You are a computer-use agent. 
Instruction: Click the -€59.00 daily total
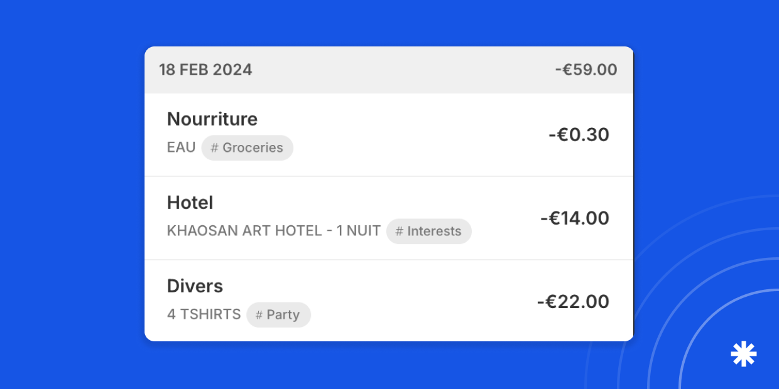[586, 70]
